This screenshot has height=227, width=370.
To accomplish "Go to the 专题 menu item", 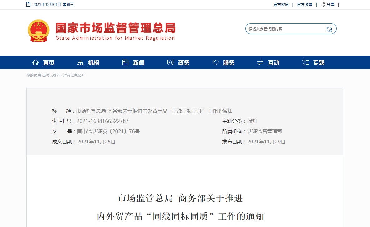I will pos(319,63).
